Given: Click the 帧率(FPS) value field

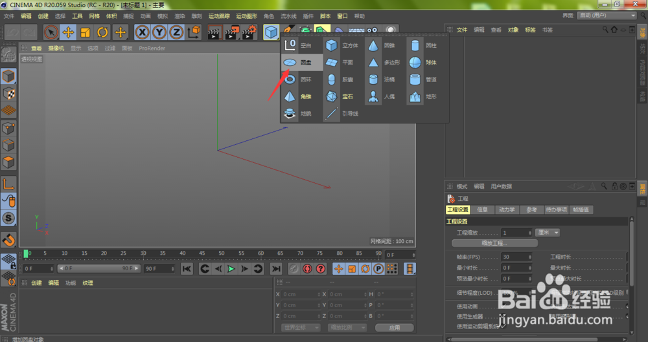Looking at the screenshot, I should coord(516,257).
